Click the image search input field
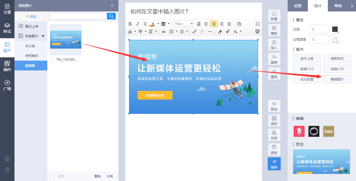 pos(78,16)
